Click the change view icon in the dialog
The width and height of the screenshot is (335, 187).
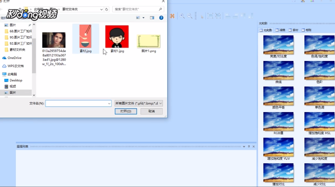[x=138, y=18]
